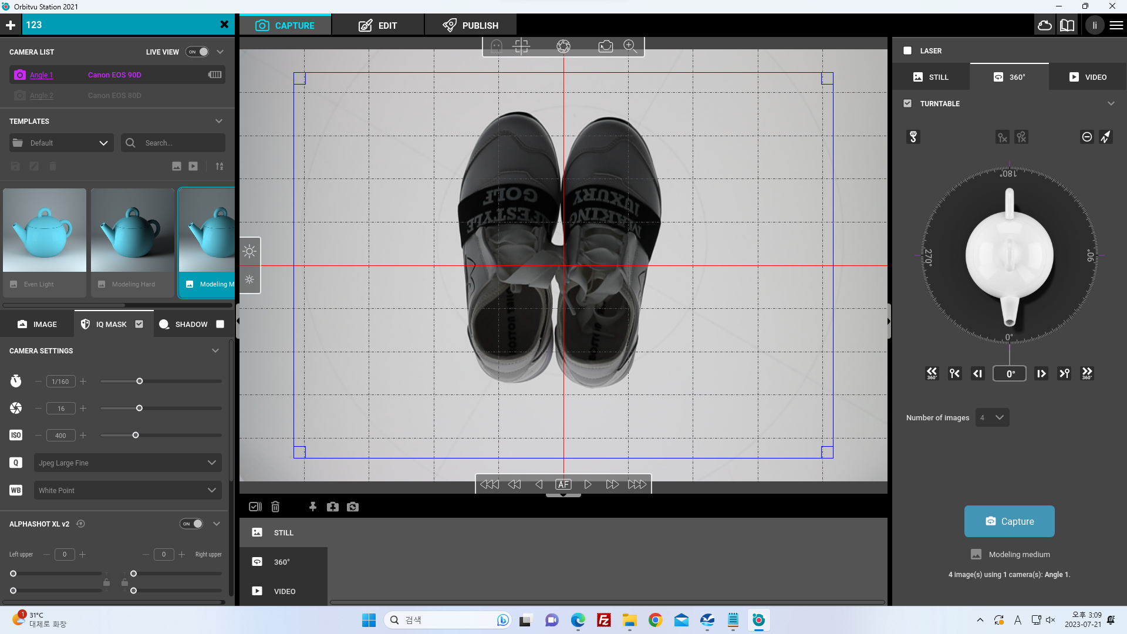
Task: Open the manual book icon in the top bar
Action: (x=1067, y=25)
